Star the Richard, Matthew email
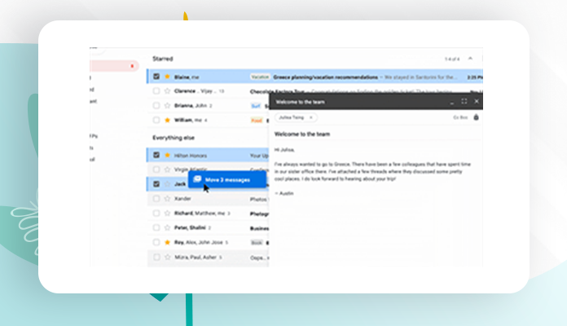 point(167,213)
